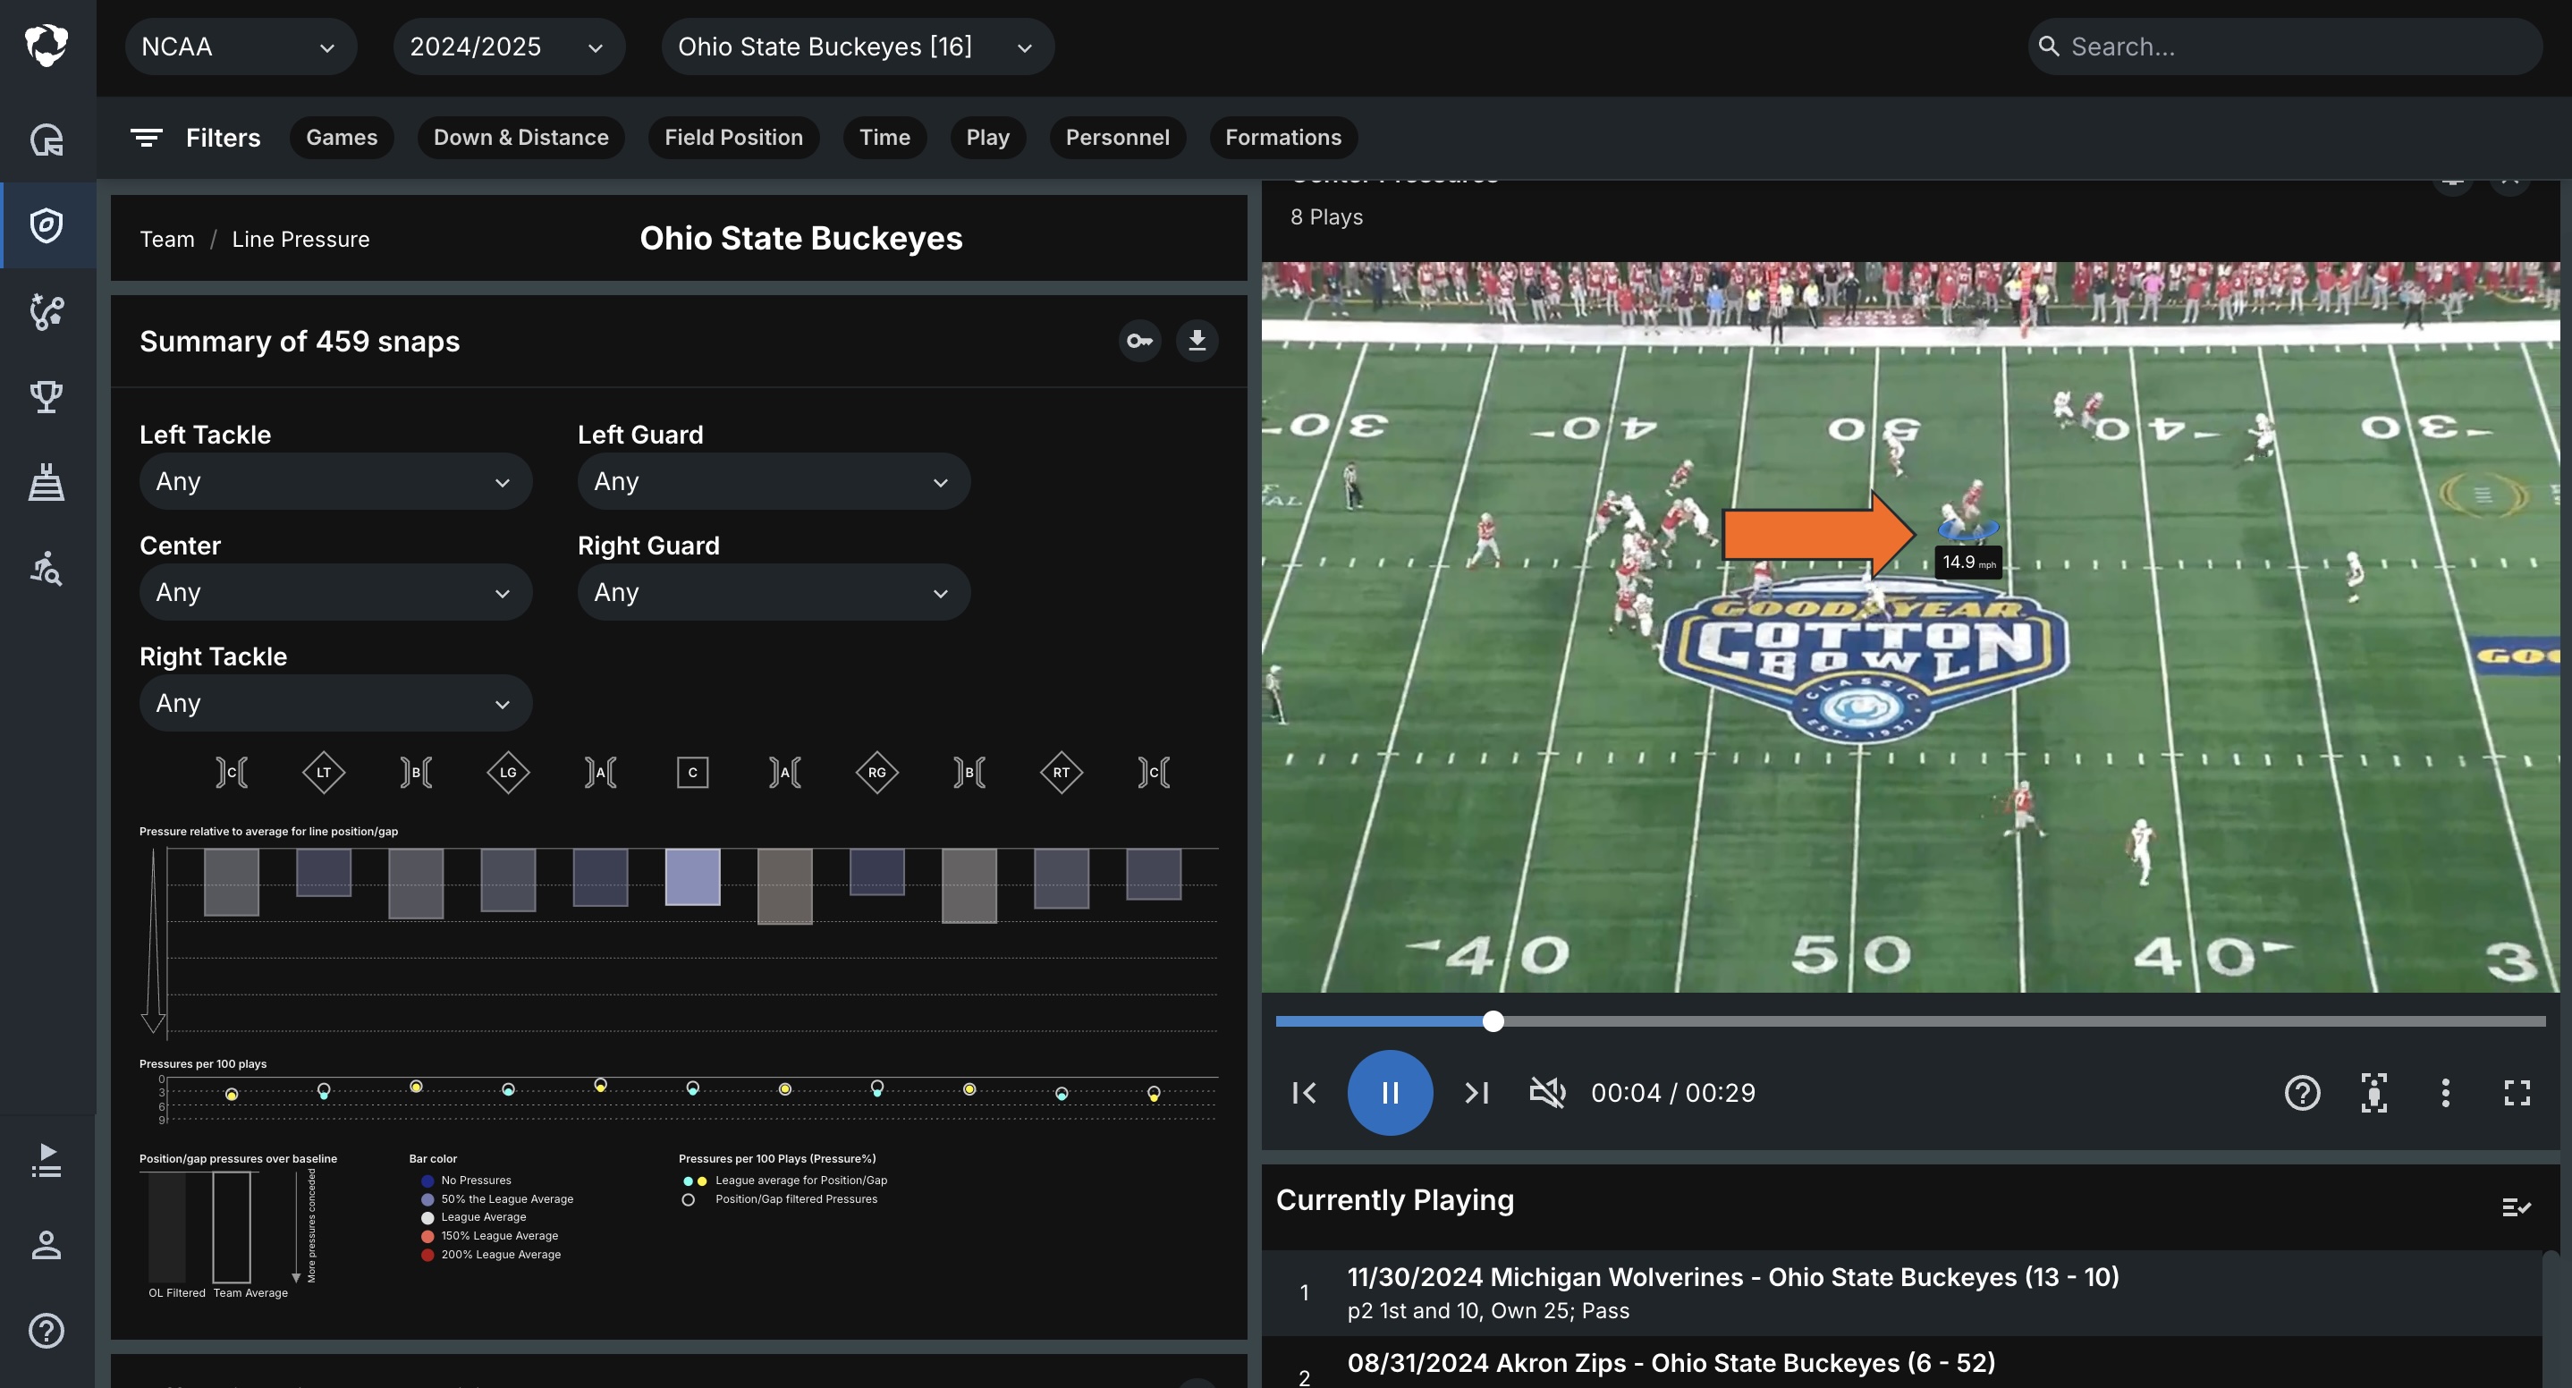This screenshot has height=1388, width=2572.
Task: Enter fullscreen video mode
Action: click(2517, 1094)
